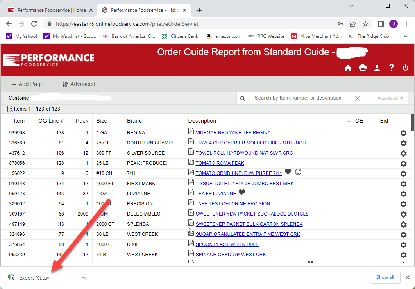Sort by the Item column header
The image size is (415, 289).
click(x=19, y=121)
